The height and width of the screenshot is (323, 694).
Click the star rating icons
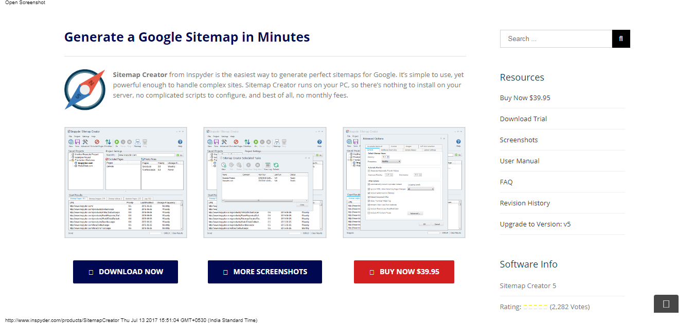(x=535, y=307)
